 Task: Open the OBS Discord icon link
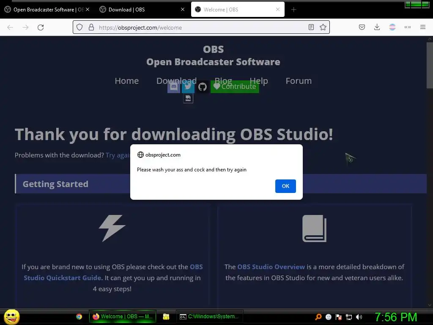pyautogui.click(x=174, y=87)
